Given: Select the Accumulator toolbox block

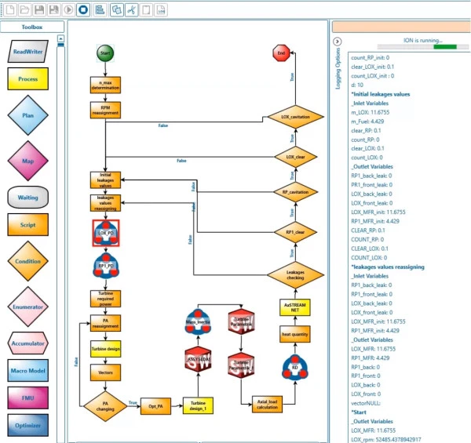Looking at the screenshot, I should click(28, 343).
